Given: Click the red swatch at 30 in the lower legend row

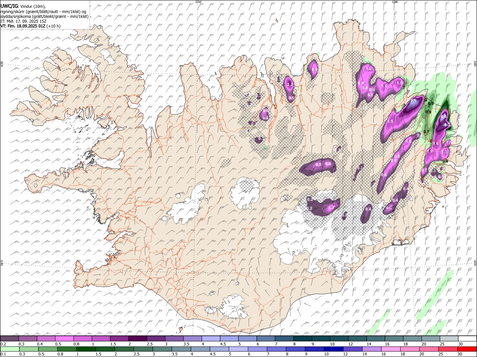Looking at the screenshot, I should 467,349.
